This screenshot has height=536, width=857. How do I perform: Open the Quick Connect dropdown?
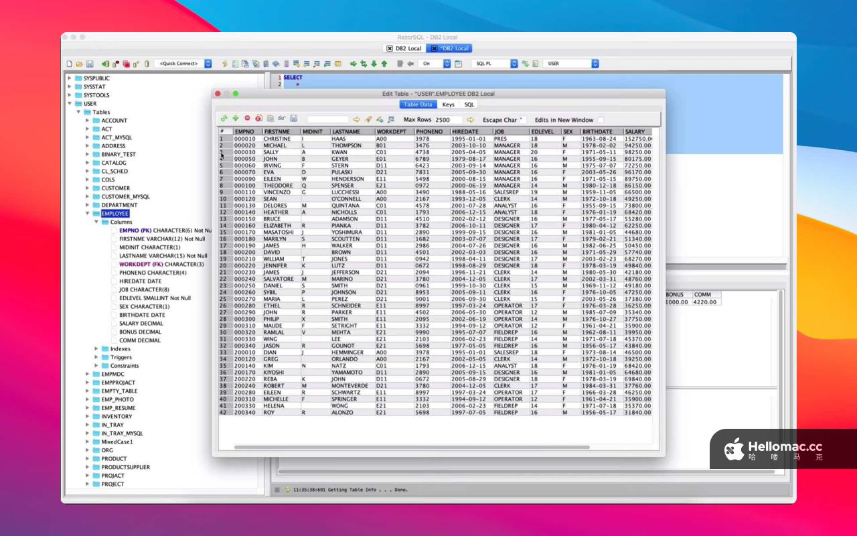coord(183,64)
